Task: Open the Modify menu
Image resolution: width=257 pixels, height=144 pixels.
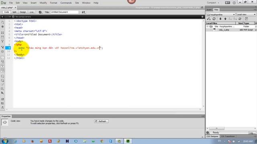Action: click(43, 3)
